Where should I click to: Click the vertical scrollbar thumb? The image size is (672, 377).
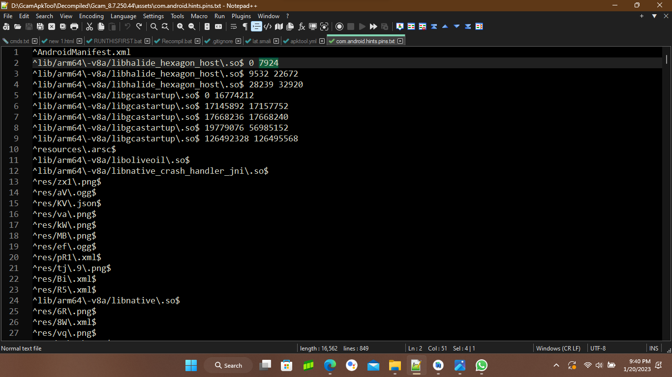pyautogui.click(x=667, y=60)
